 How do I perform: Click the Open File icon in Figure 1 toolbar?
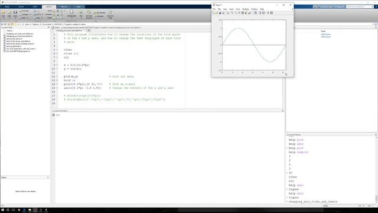point(217,13)
